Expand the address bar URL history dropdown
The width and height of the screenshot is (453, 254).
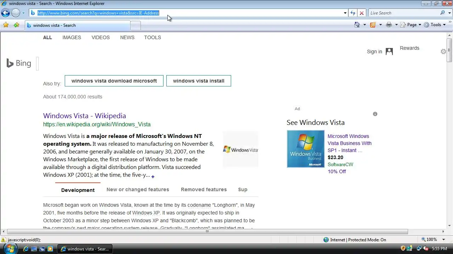[345, 13]
